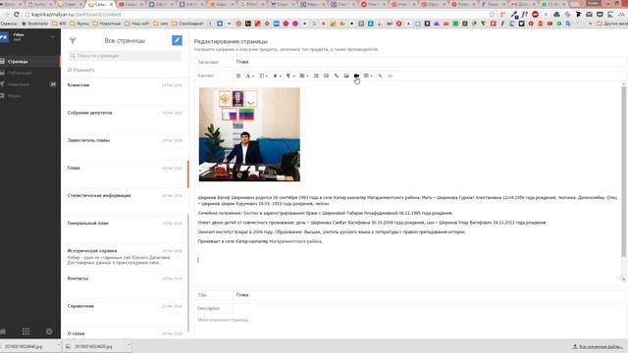Click the home icon at the sidebar bottom
The height and width of the screenshot is (353, 628).
tap(3, 331)
